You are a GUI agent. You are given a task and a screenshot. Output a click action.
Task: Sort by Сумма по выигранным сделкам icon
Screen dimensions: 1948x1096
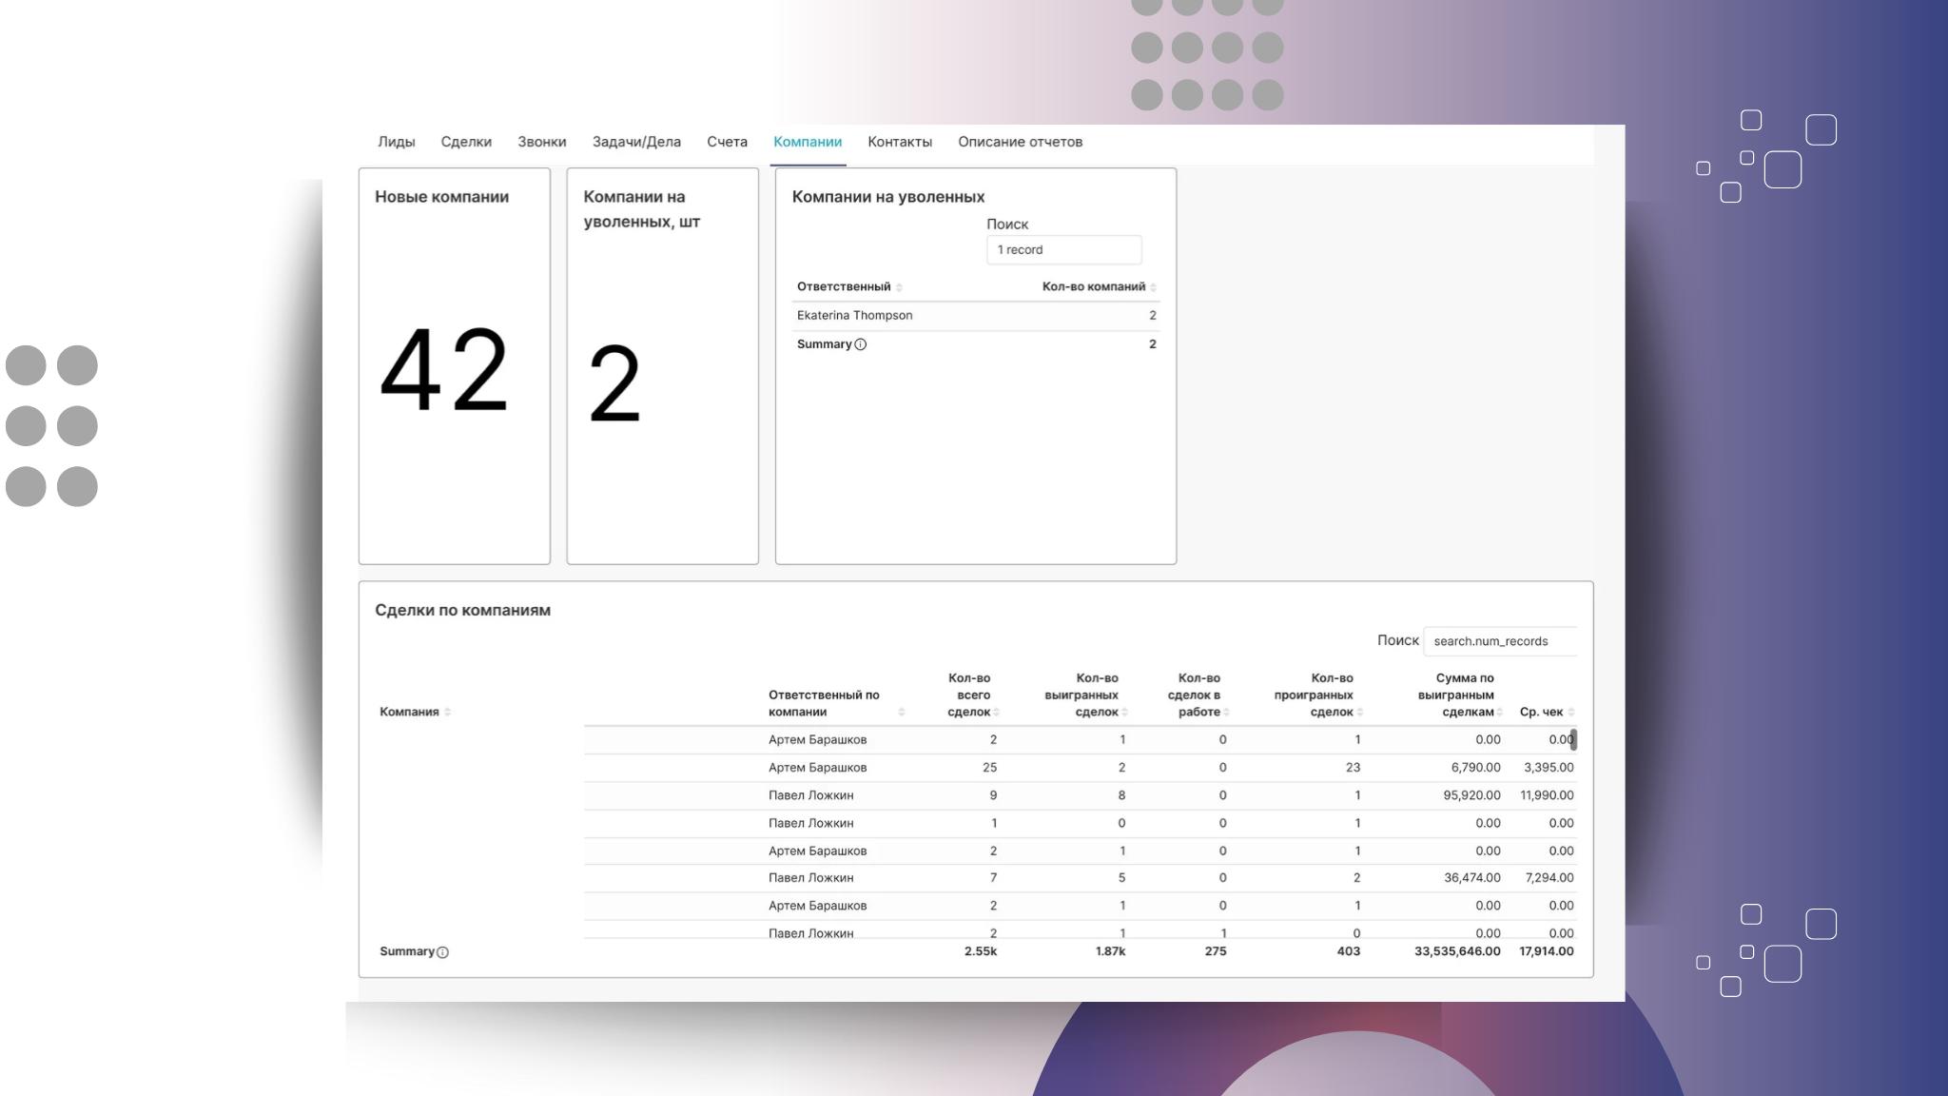coord(1499,713)
